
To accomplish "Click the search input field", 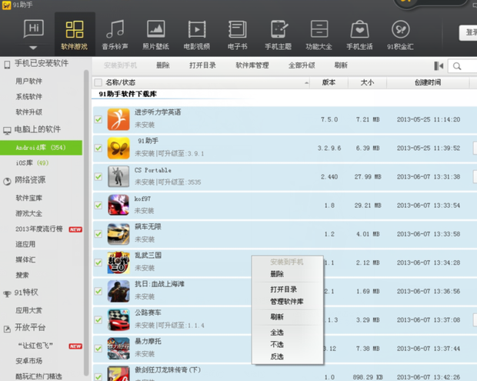I will (x=462, y=66).
